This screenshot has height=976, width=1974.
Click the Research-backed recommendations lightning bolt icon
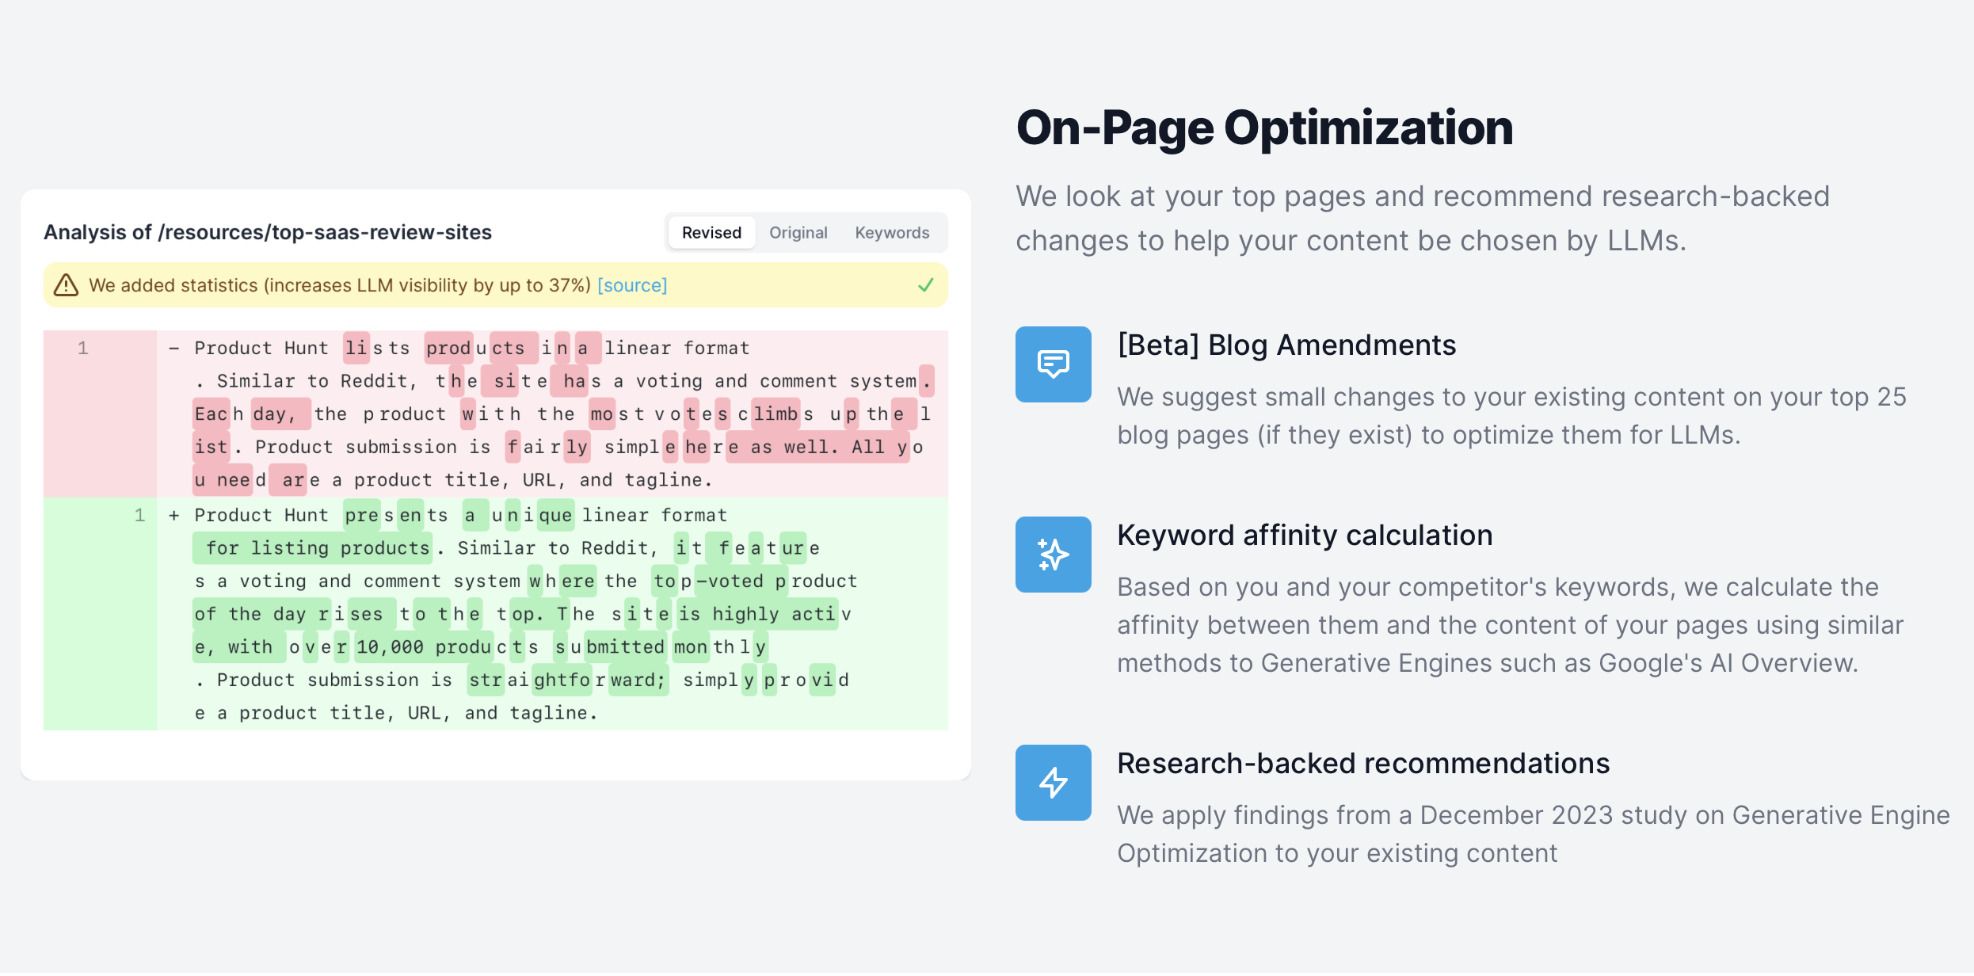pos(1053,783)
